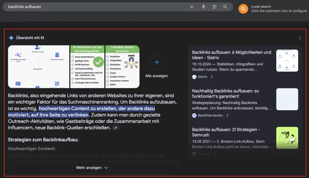Viewport: 309px width, 178px height.
Task: Click the Sistrix source favicon
Action: pyautogui.click(x=194, y=77)
